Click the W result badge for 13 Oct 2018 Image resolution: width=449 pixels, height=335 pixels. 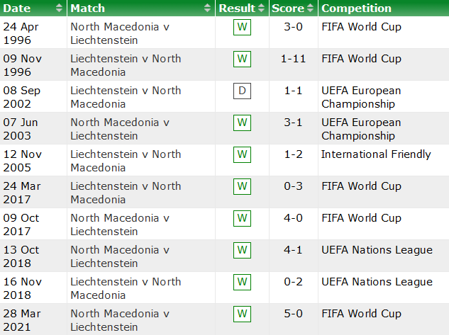243,251
